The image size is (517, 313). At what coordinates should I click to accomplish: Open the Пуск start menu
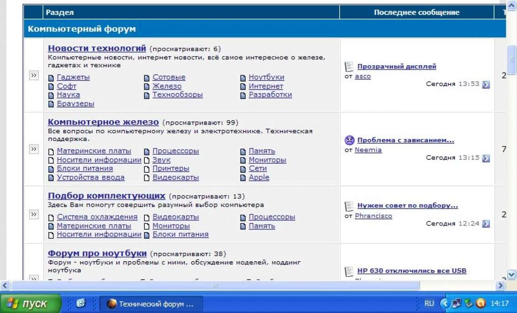[x=31, y=304]
